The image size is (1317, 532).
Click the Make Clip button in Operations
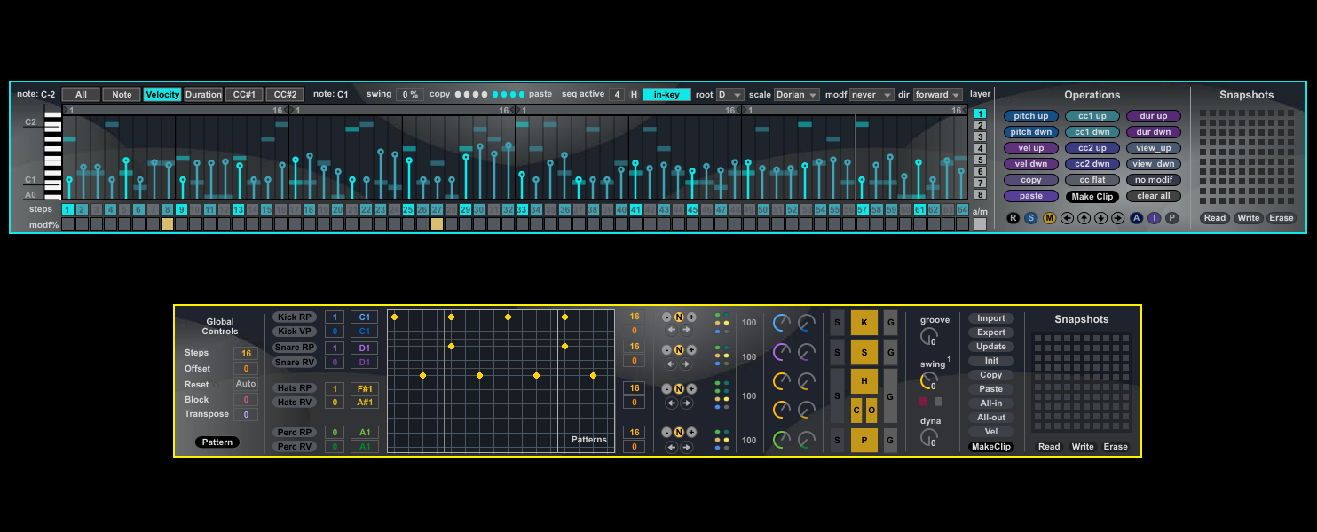[x=1092, y=196]
